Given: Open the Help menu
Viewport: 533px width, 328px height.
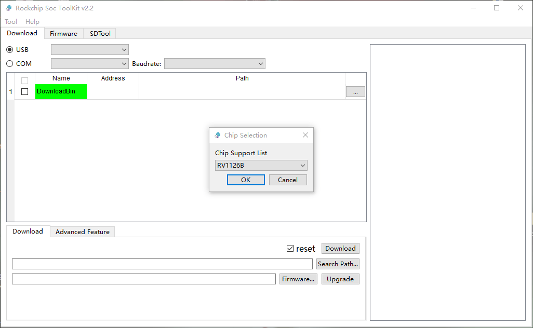Looking at the screenshot, I should coord(32,22).
